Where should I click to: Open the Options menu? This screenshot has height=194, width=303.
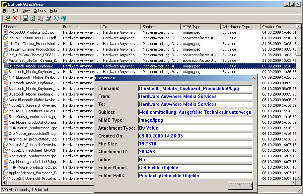click(x=39, y=11)
